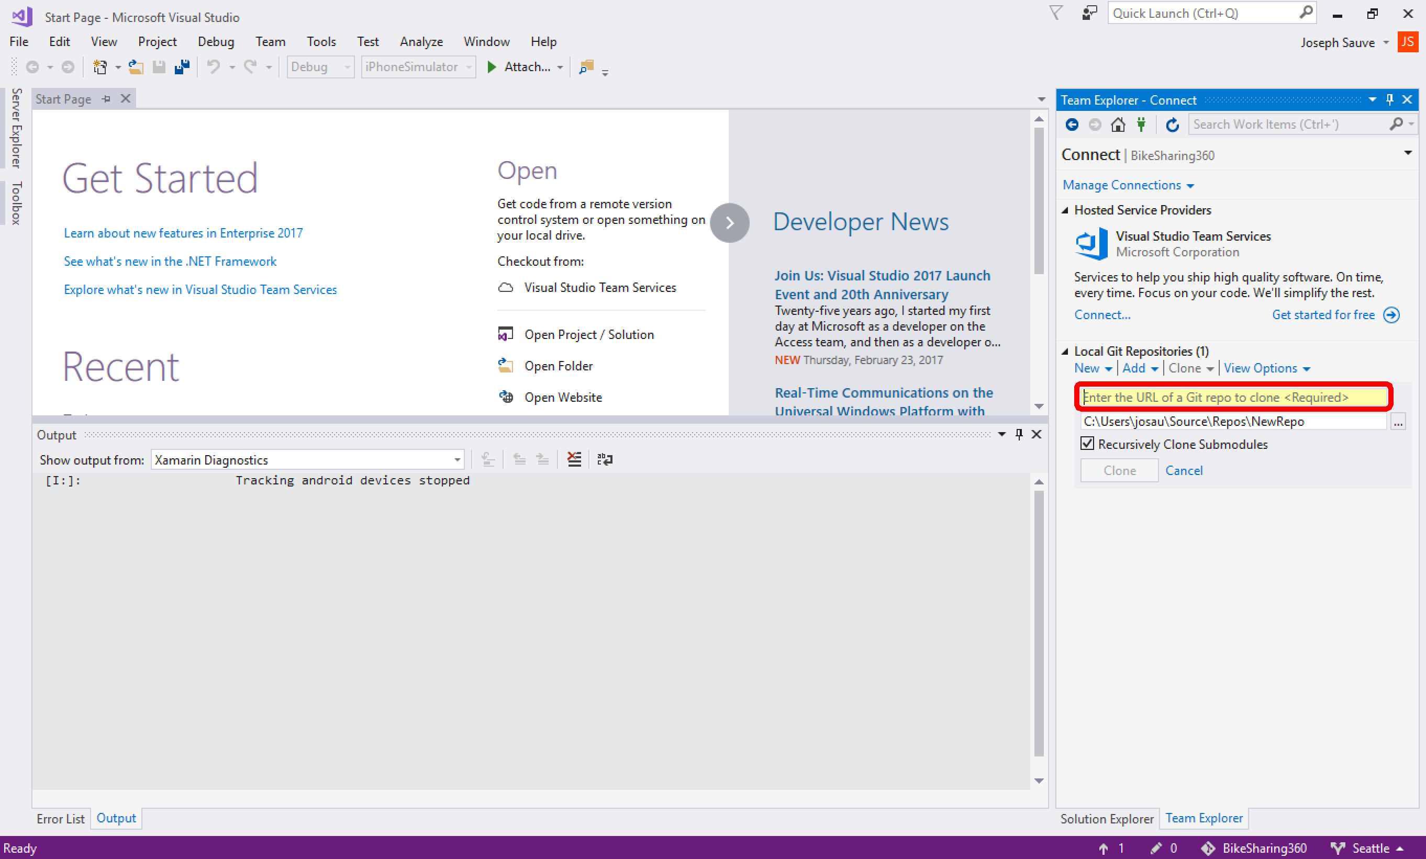Open the View Options dropdown
This screenshot has width=1426, height=859.
(x=1267, y=368)
